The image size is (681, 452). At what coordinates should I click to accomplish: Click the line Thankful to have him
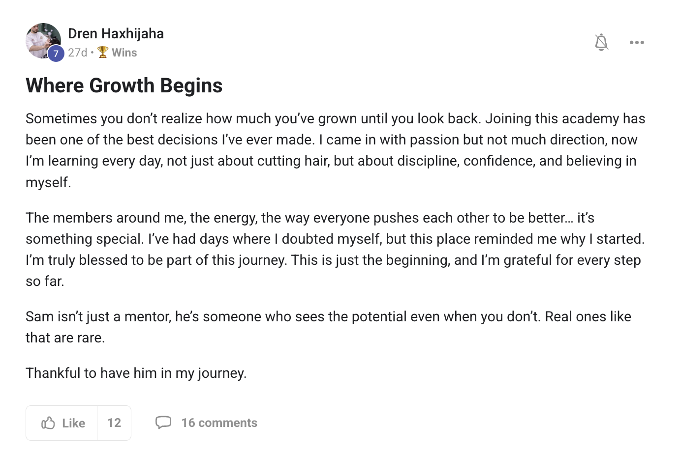click(x=136, y=373)
